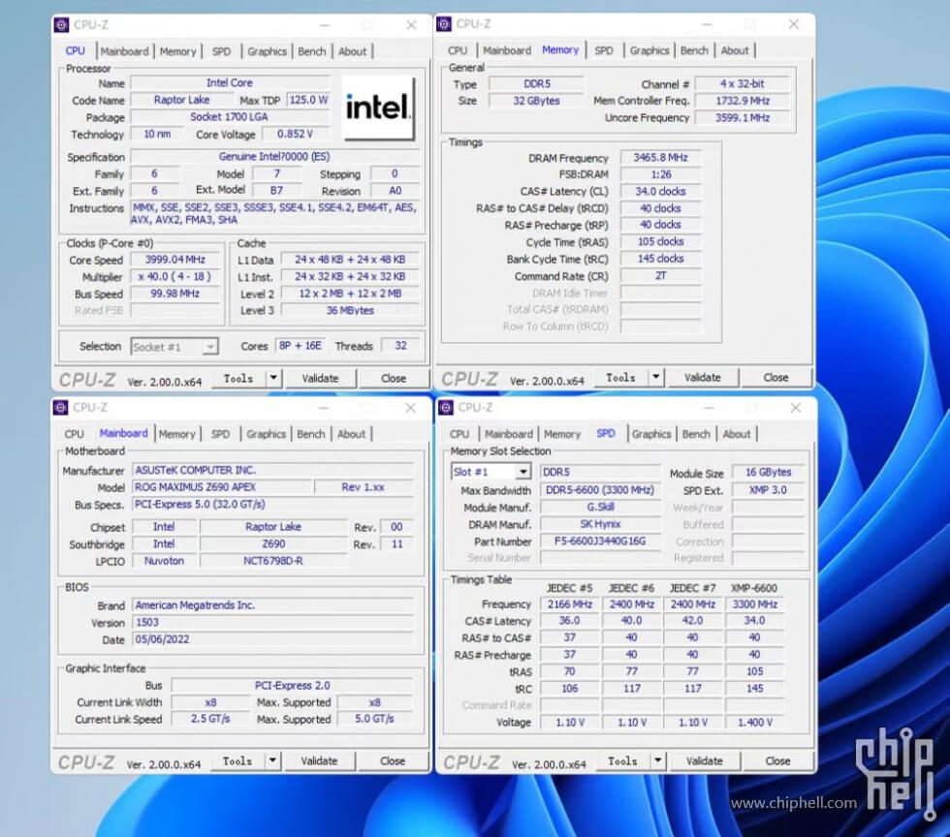Click the CPU-Z logo at bottom of SPD window
This screenshot has height=837, width=950.
472,762
